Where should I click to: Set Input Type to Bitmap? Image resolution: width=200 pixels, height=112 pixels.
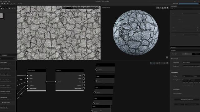click(187, 54)
